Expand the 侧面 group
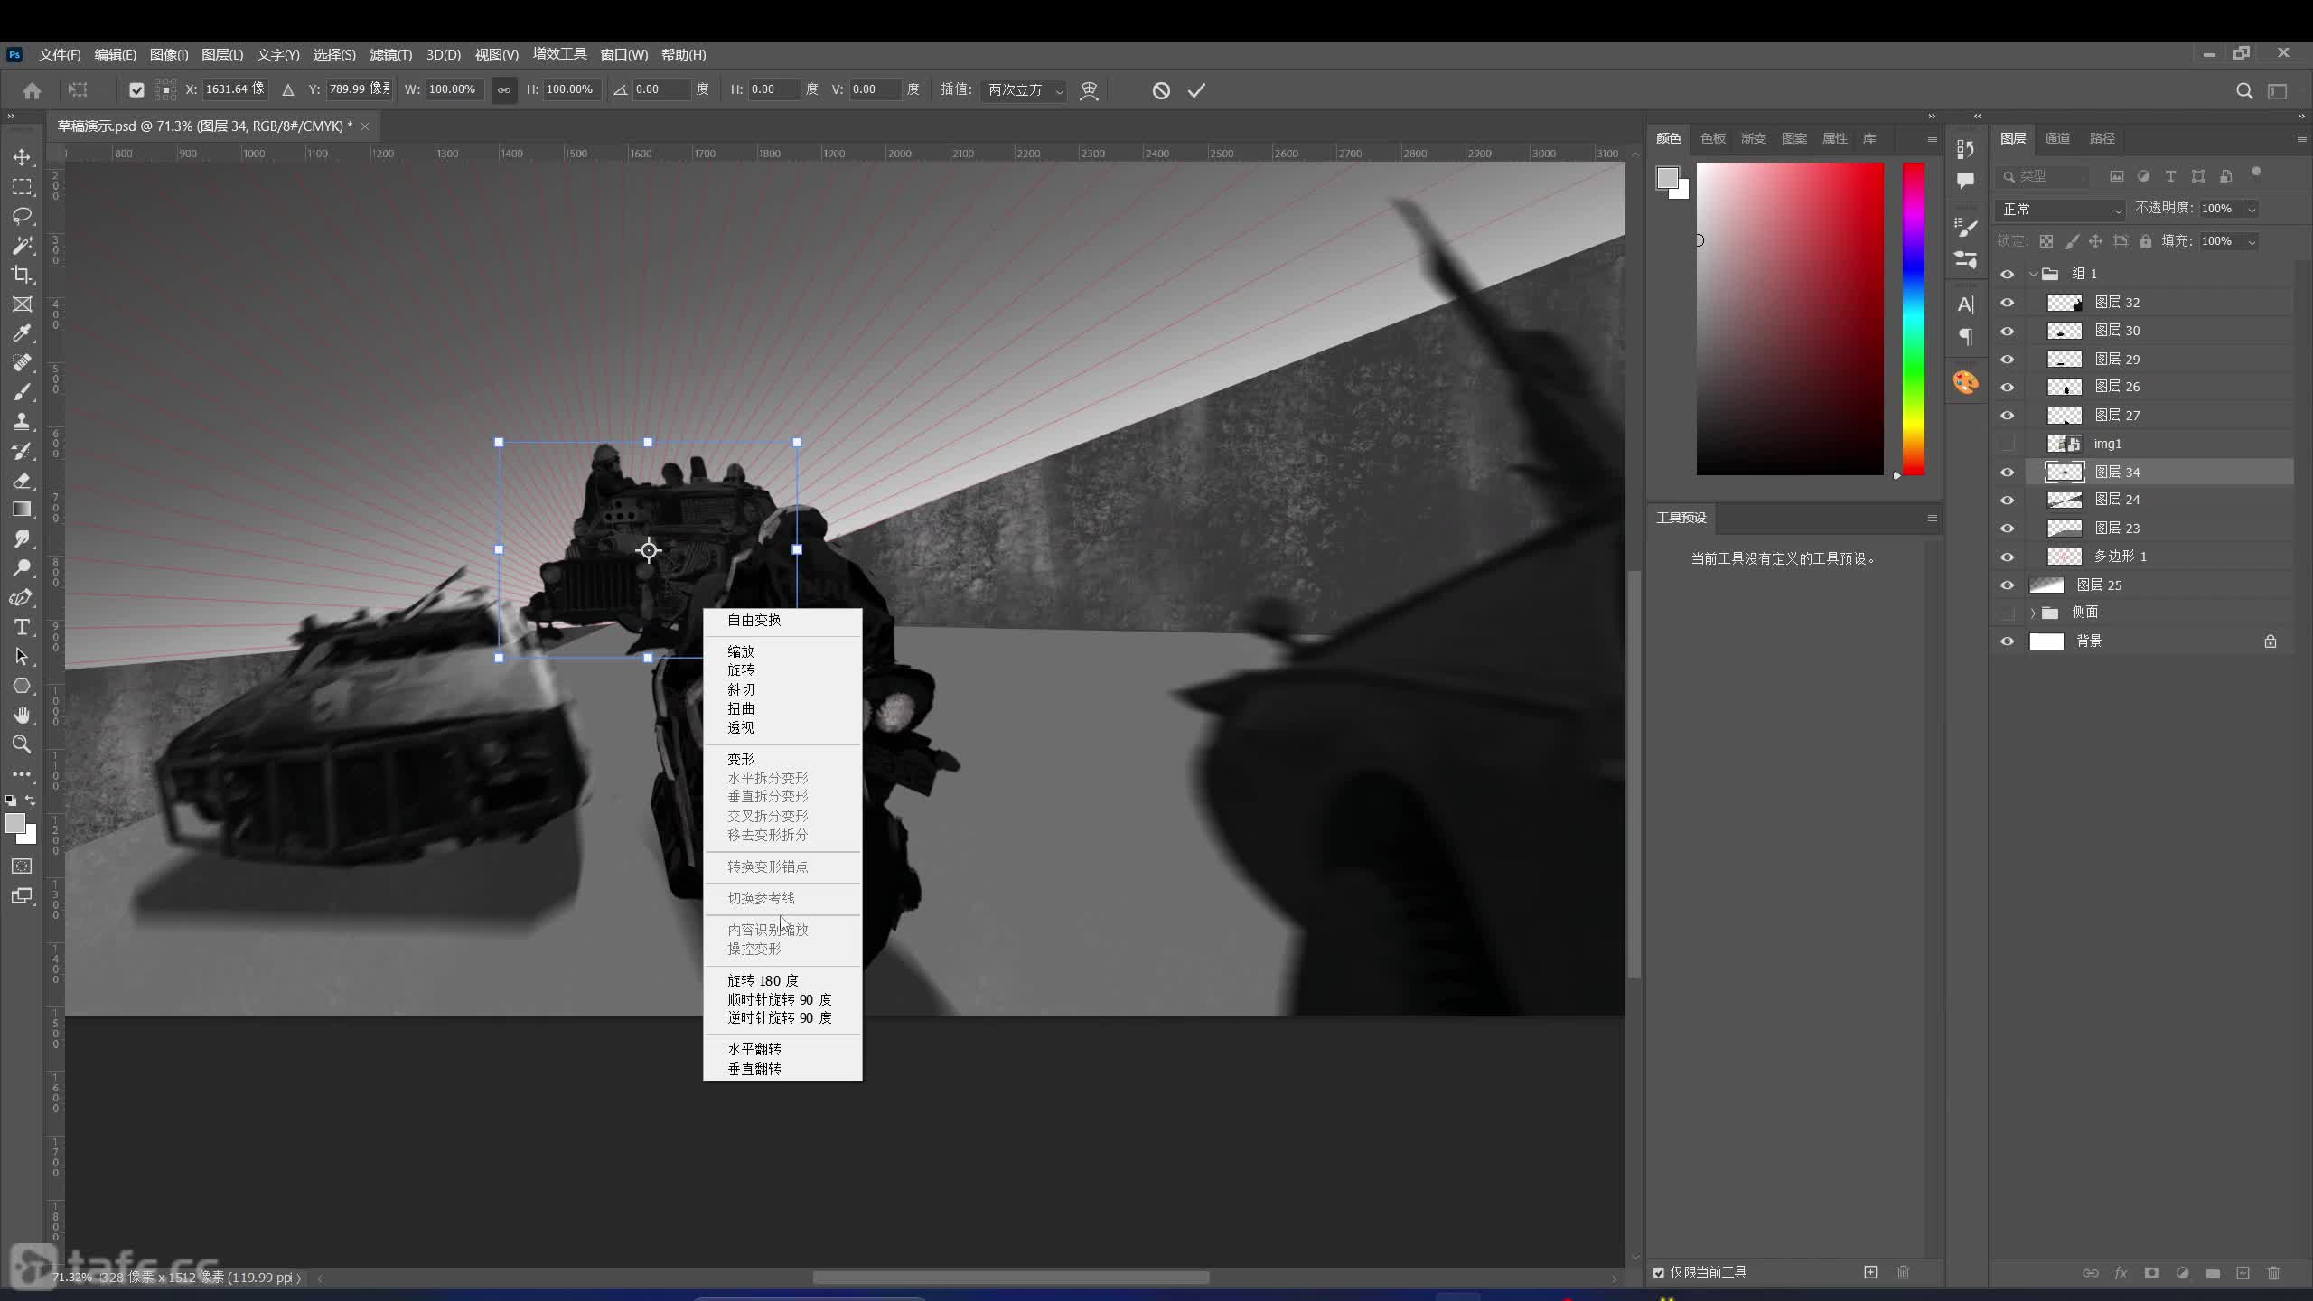The width and height of the screenshot is (2313, 1301). tap(2033, 613)
